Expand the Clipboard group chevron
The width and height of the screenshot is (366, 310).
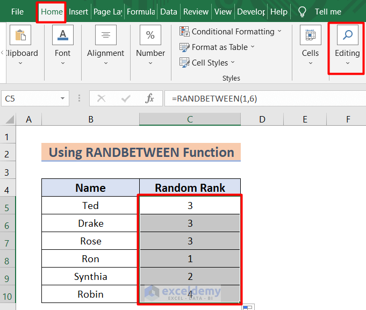(20, 63)
